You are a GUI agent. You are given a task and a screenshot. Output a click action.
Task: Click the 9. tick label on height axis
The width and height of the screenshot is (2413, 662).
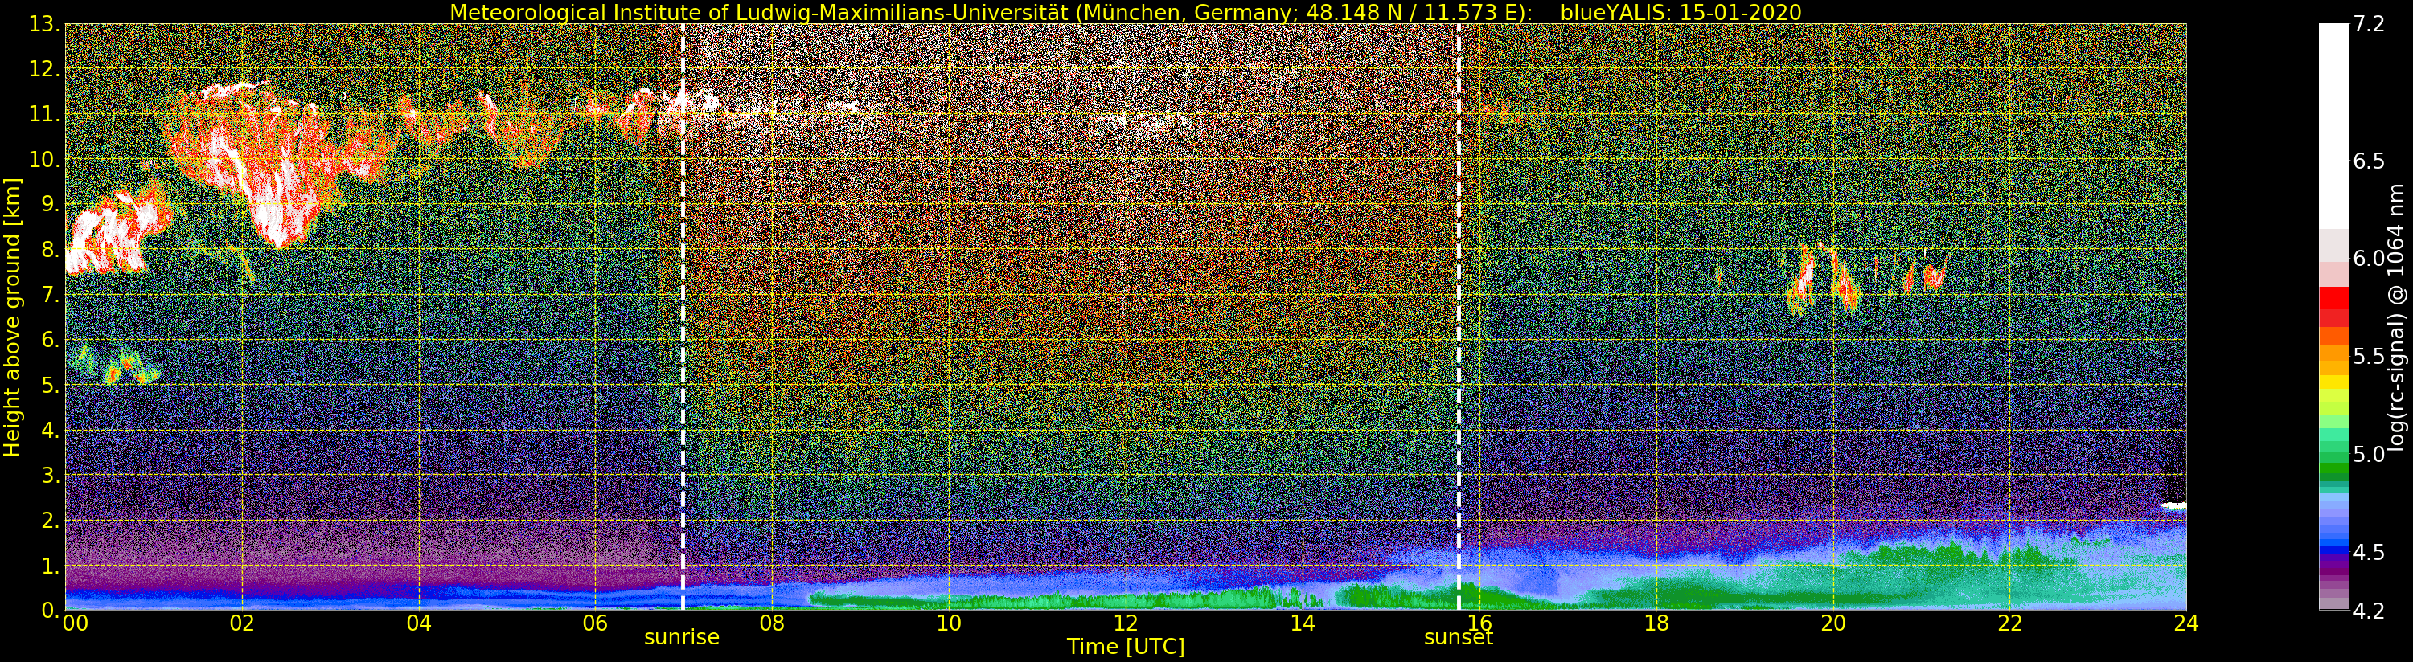(x=50, y=204)
